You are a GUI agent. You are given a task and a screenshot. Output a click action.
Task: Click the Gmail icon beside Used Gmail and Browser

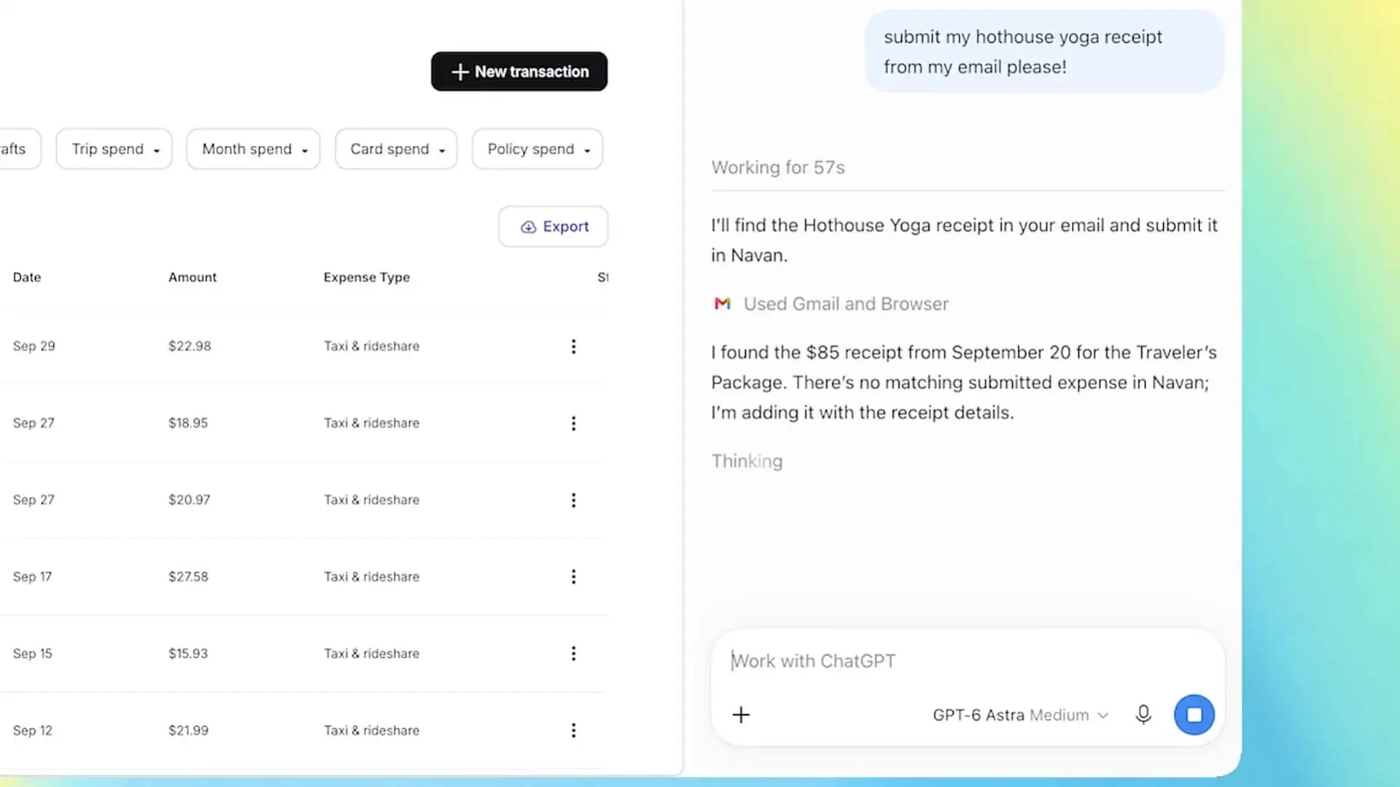pos(722,304)
